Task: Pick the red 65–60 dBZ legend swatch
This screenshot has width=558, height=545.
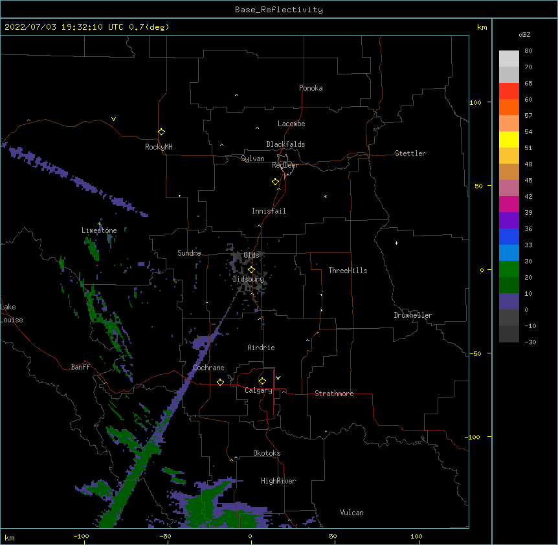Action: click(509, 91)
